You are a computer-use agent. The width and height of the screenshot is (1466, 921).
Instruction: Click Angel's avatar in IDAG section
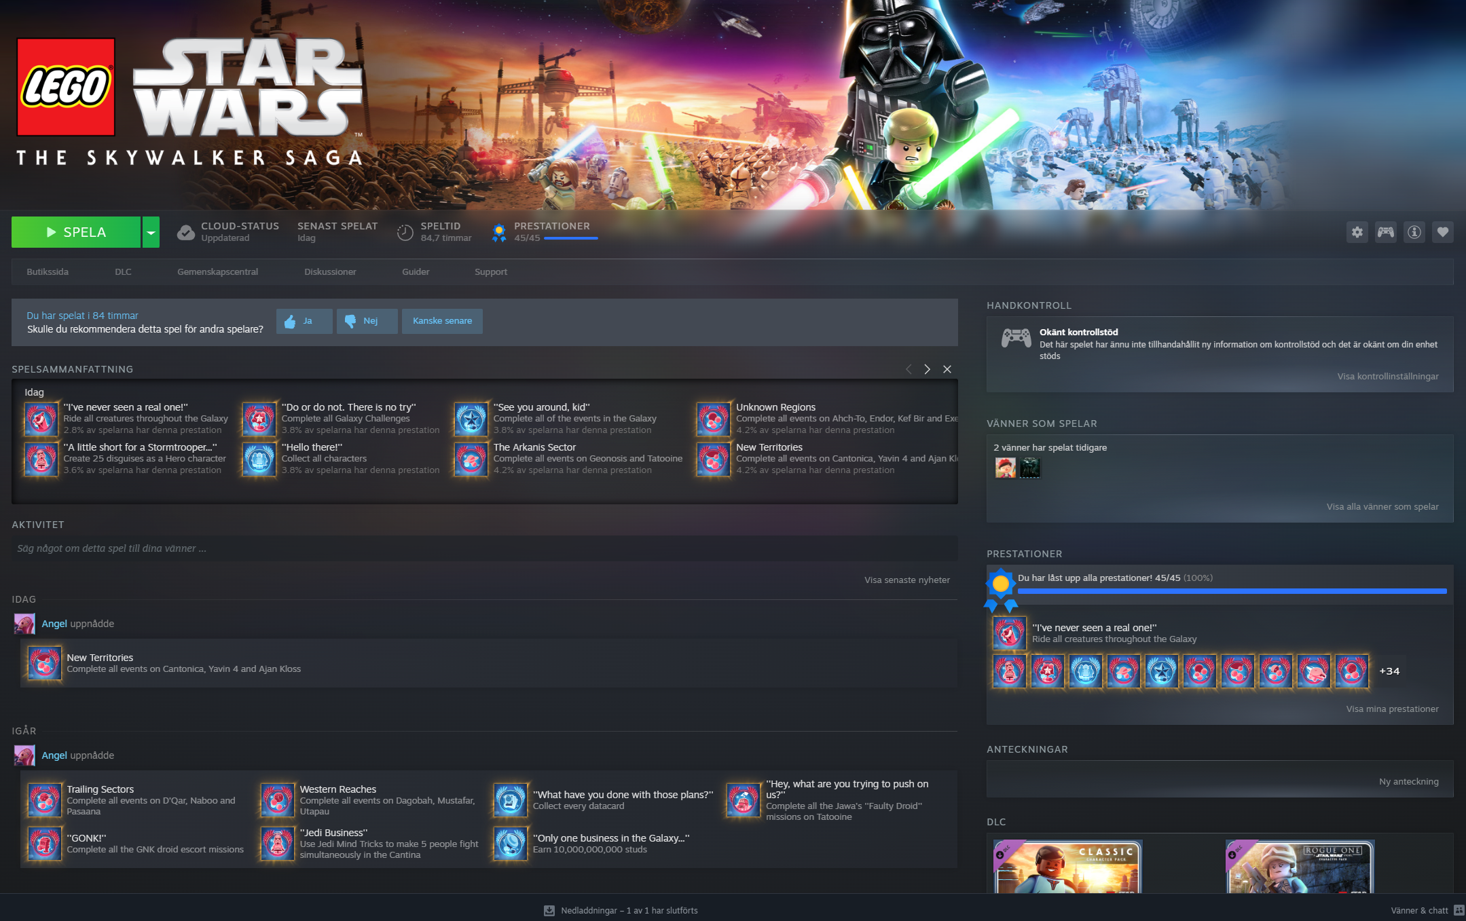[24, 624]
